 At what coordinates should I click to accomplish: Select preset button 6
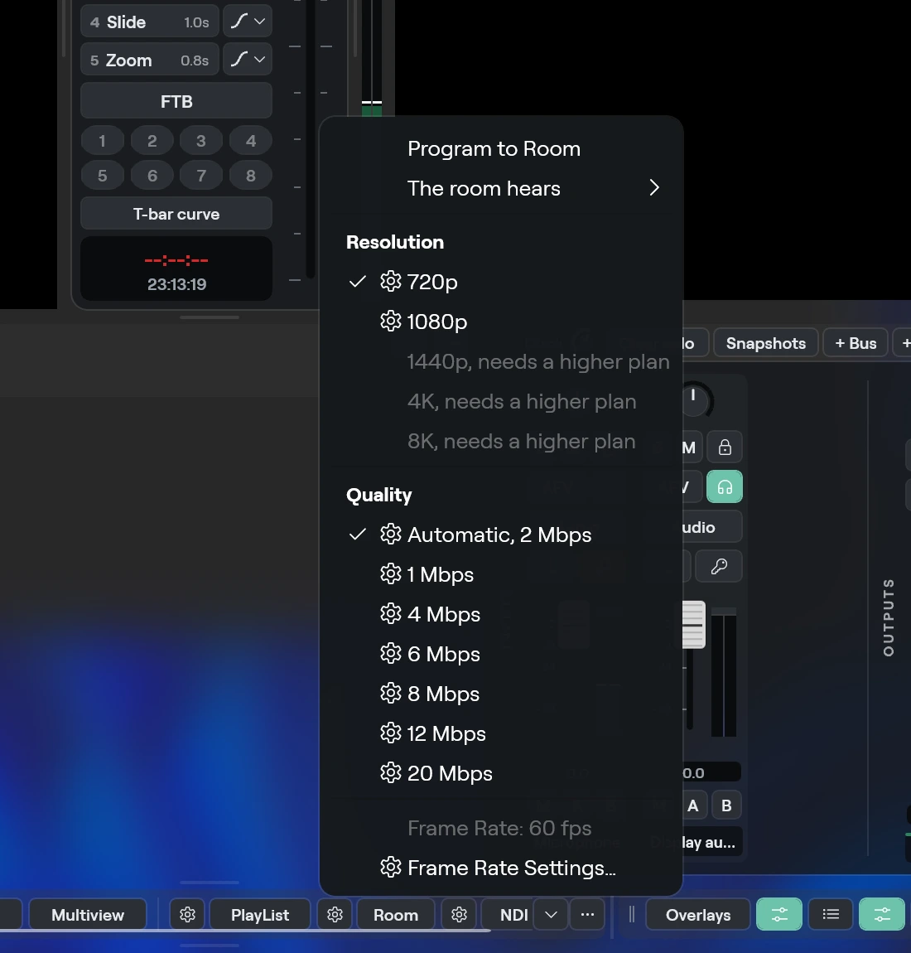[x=152, y=176]
